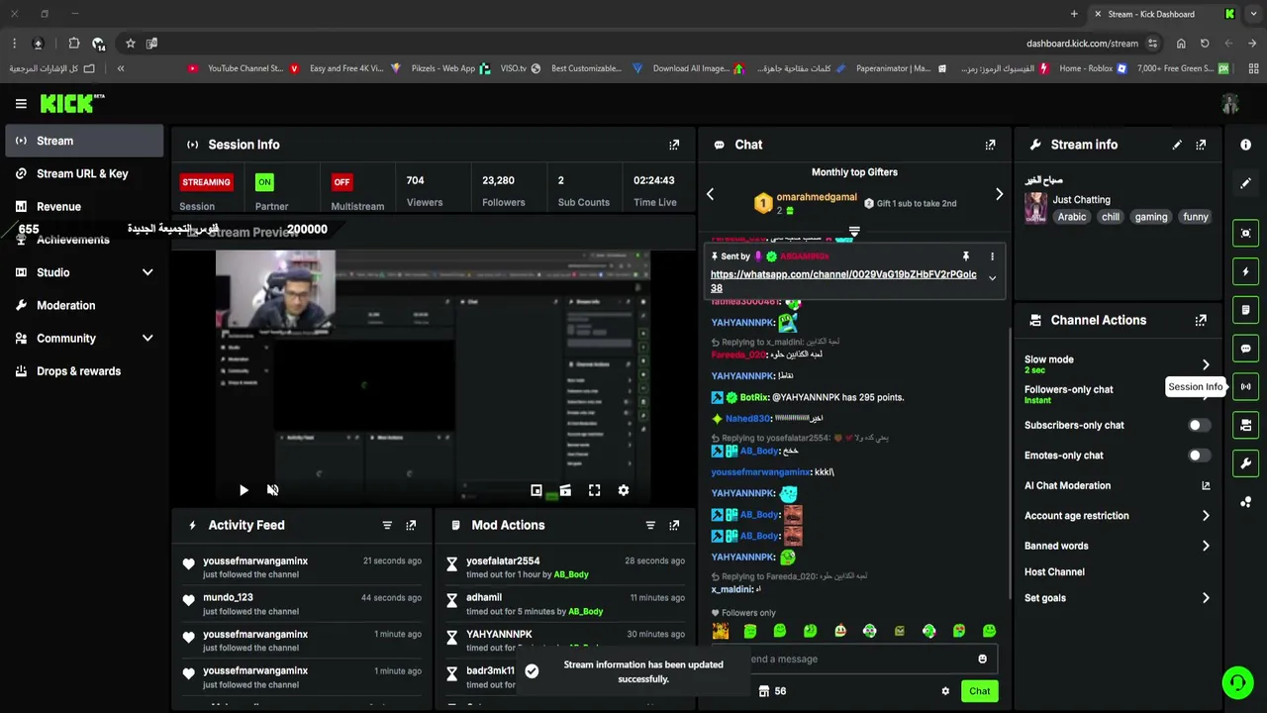
Task: Click the pencil icon in the right sidebar
Action: click(1245, 183)
